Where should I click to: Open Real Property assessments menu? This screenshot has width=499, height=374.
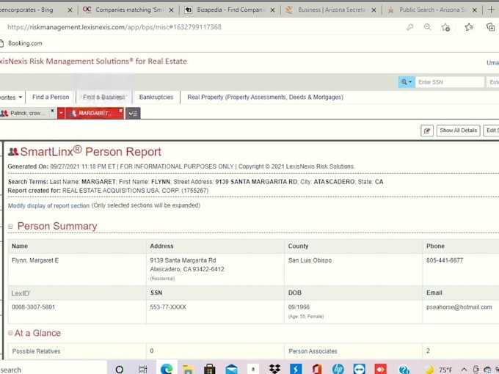pyautogui.click(x=265, y=98)
